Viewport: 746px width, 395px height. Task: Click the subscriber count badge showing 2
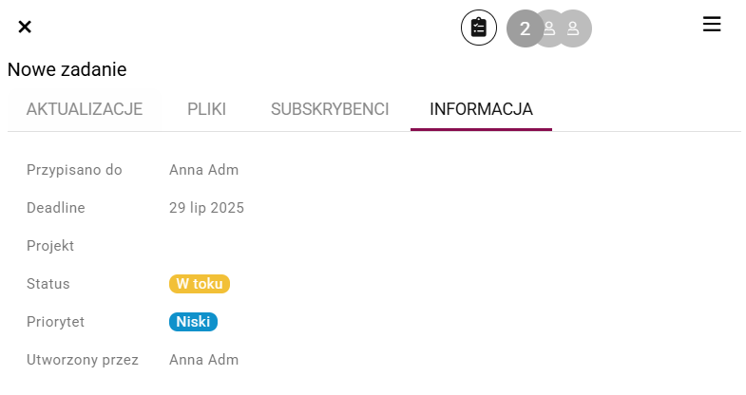pyautogui.click(x=525, y=28)
